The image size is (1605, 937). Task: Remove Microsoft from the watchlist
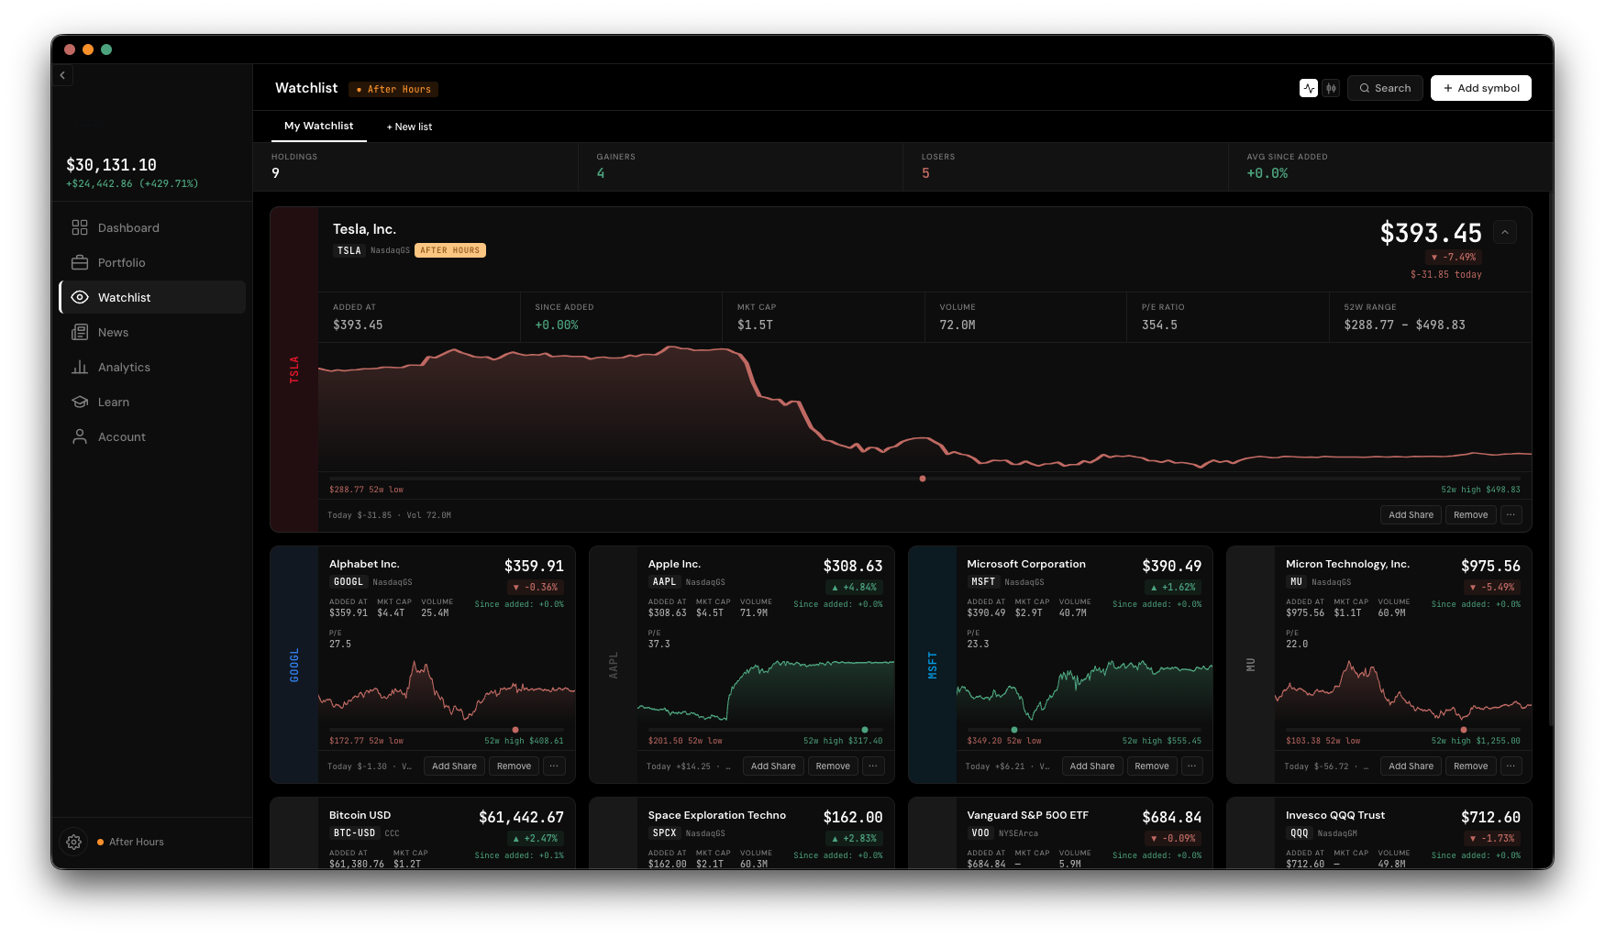[x=1152, y=766]
